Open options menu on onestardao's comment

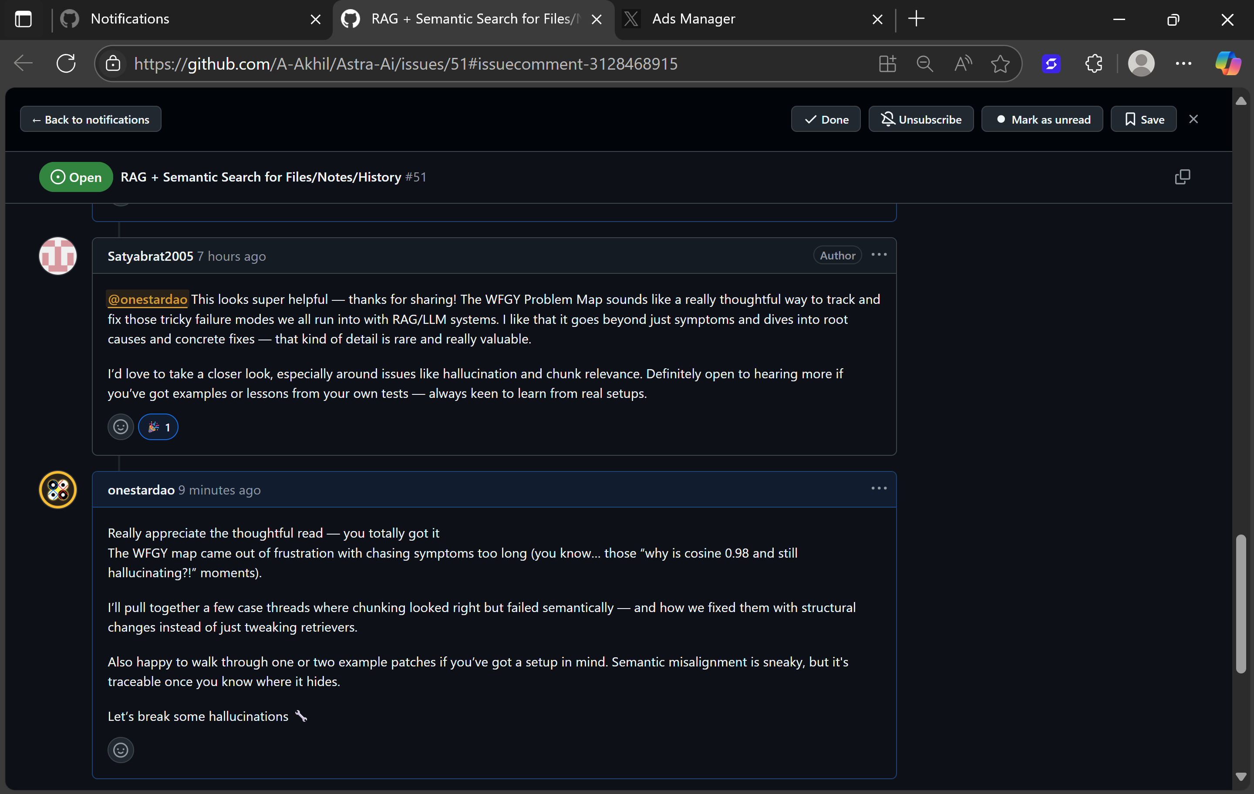[x=879, y=488]
